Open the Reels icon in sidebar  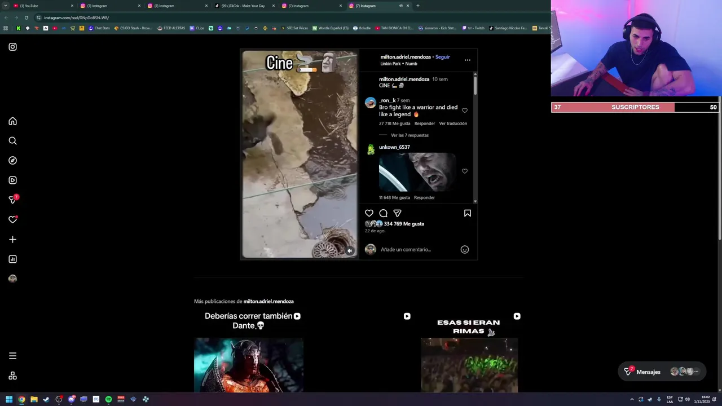12,180
